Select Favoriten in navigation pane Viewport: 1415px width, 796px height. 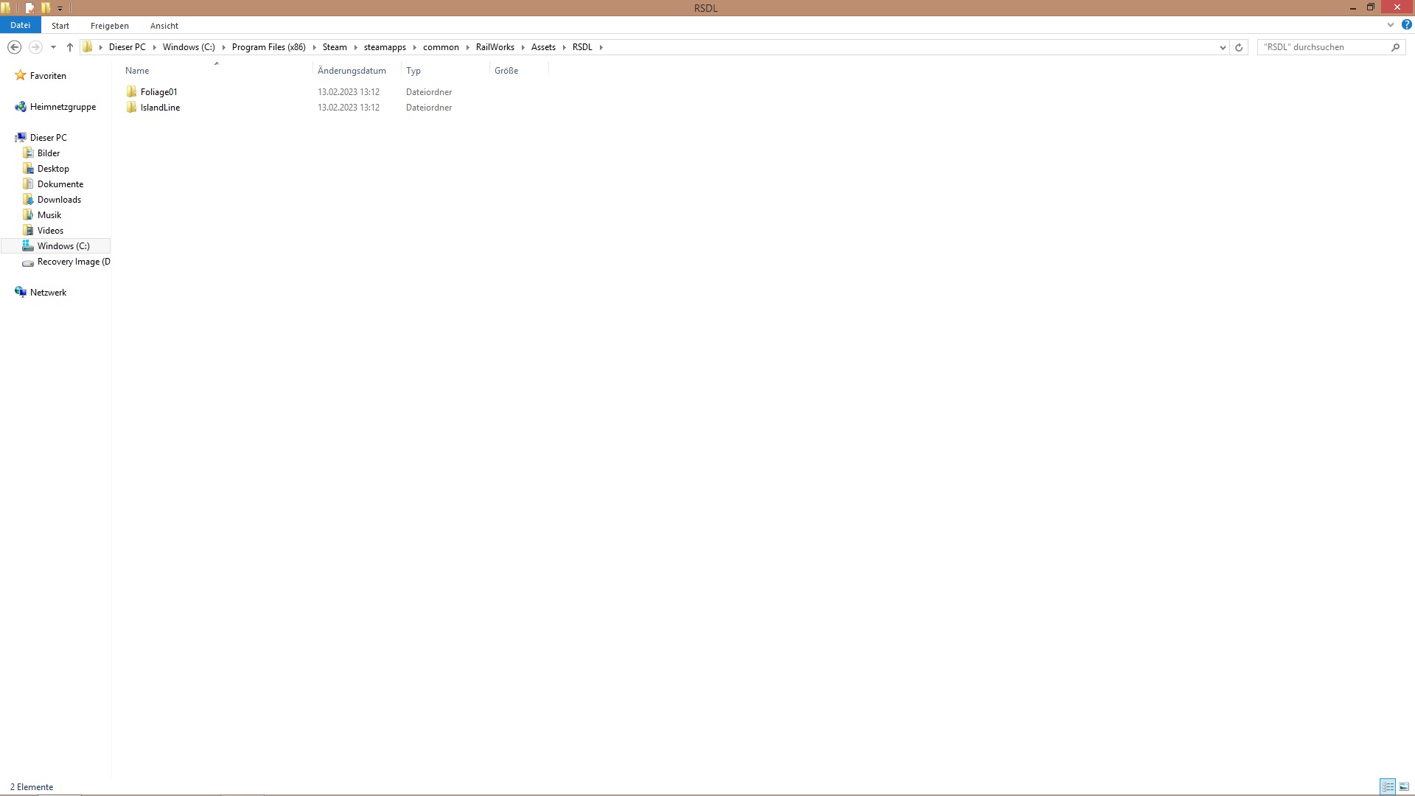(48, 76)
